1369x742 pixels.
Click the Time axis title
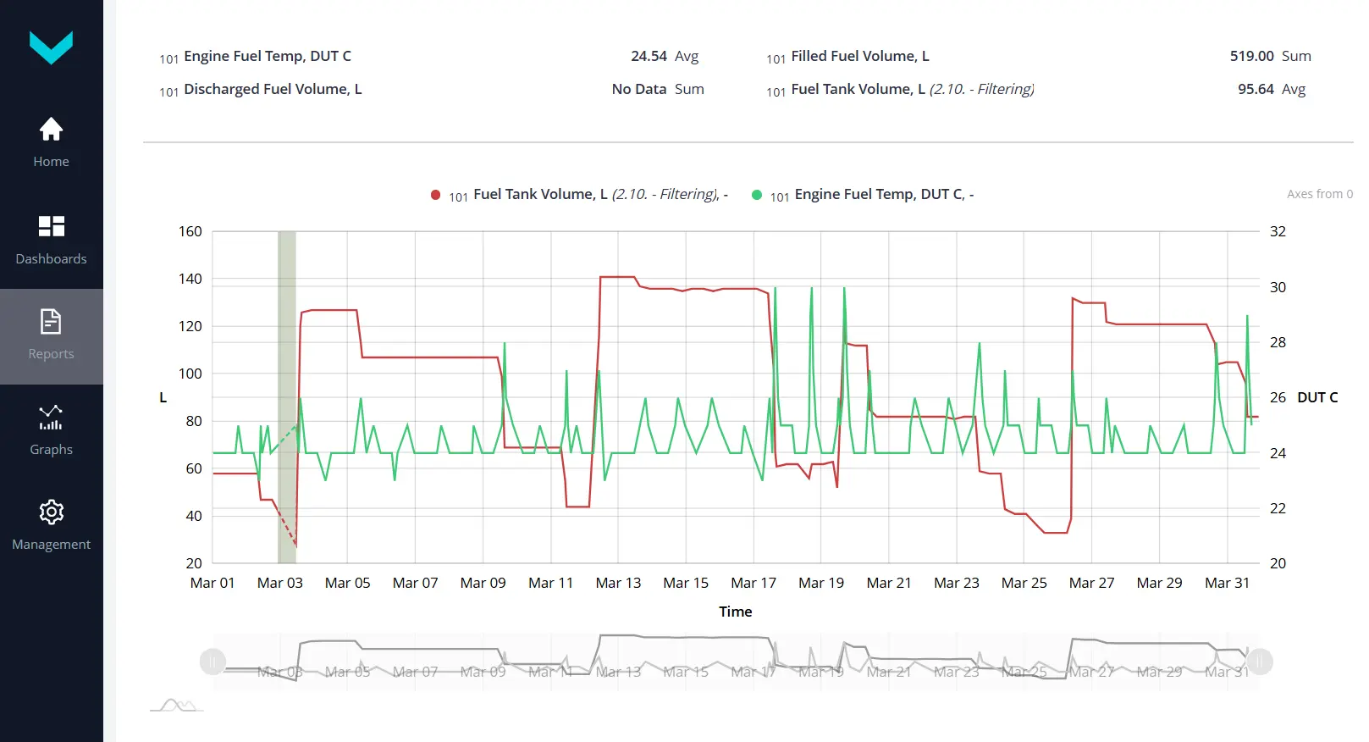click(736, 612)
